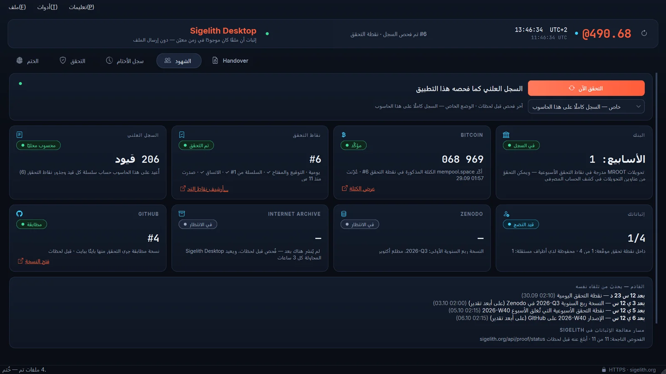Click the GitHub logo icon
The image size is (666, 374).
pyautogui.click(x=19, y=214)
